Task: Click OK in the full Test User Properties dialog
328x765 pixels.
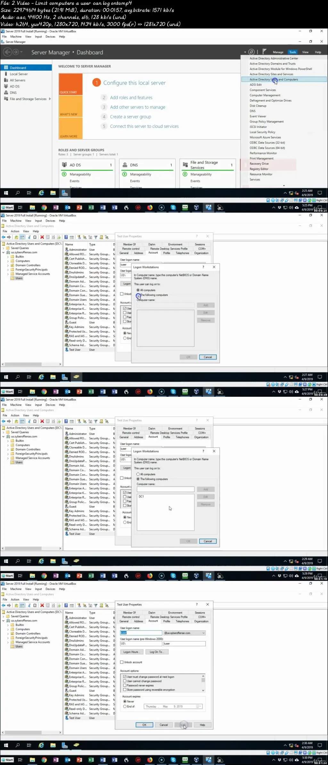Action: 144,725
